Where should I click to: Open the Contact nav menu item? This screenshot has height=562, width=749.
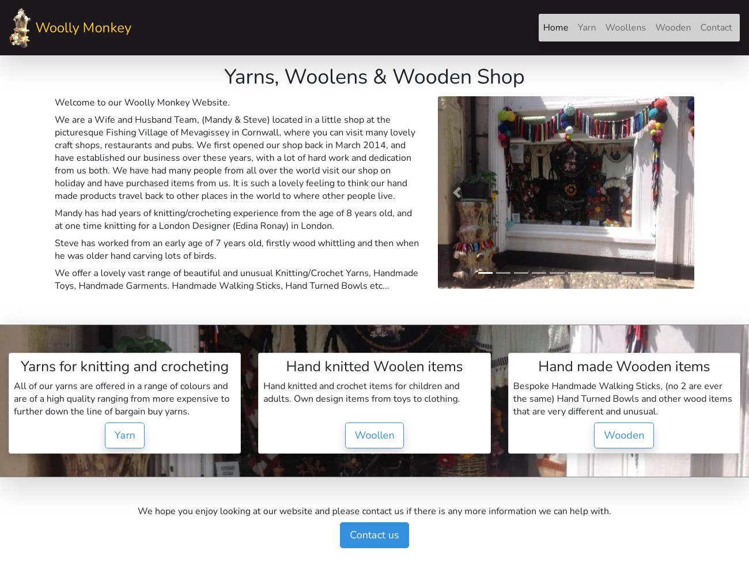tap(716, 28)
